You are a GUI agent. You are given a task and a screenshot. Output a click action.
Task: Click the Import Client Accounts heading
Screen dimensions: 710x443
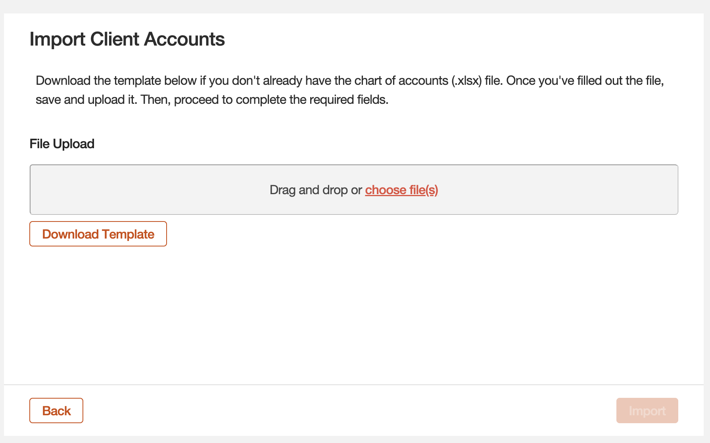point(127,39)
